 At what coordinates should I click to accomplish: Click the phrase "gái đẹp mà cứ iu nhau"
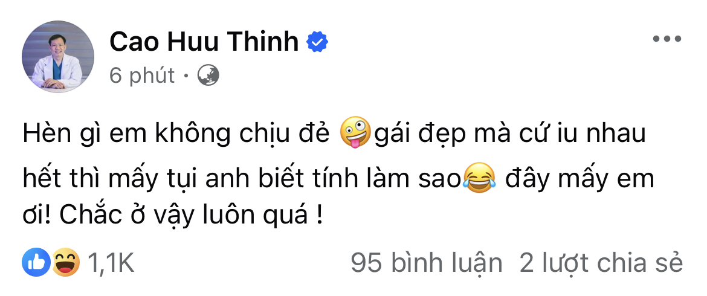coord(511,134)
